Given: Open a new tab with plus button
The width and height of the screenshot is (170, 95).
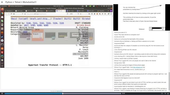Looking at the screenshot, I should [108, 11].
